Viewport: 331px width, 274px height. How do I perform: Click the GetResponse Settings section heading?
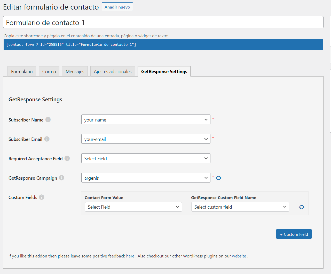click(35, 100)
